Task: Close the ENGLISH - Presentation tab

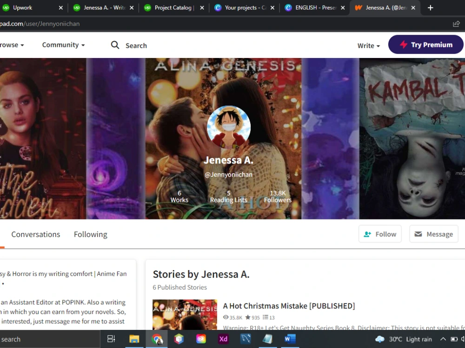Action: [x=343, y=8]
